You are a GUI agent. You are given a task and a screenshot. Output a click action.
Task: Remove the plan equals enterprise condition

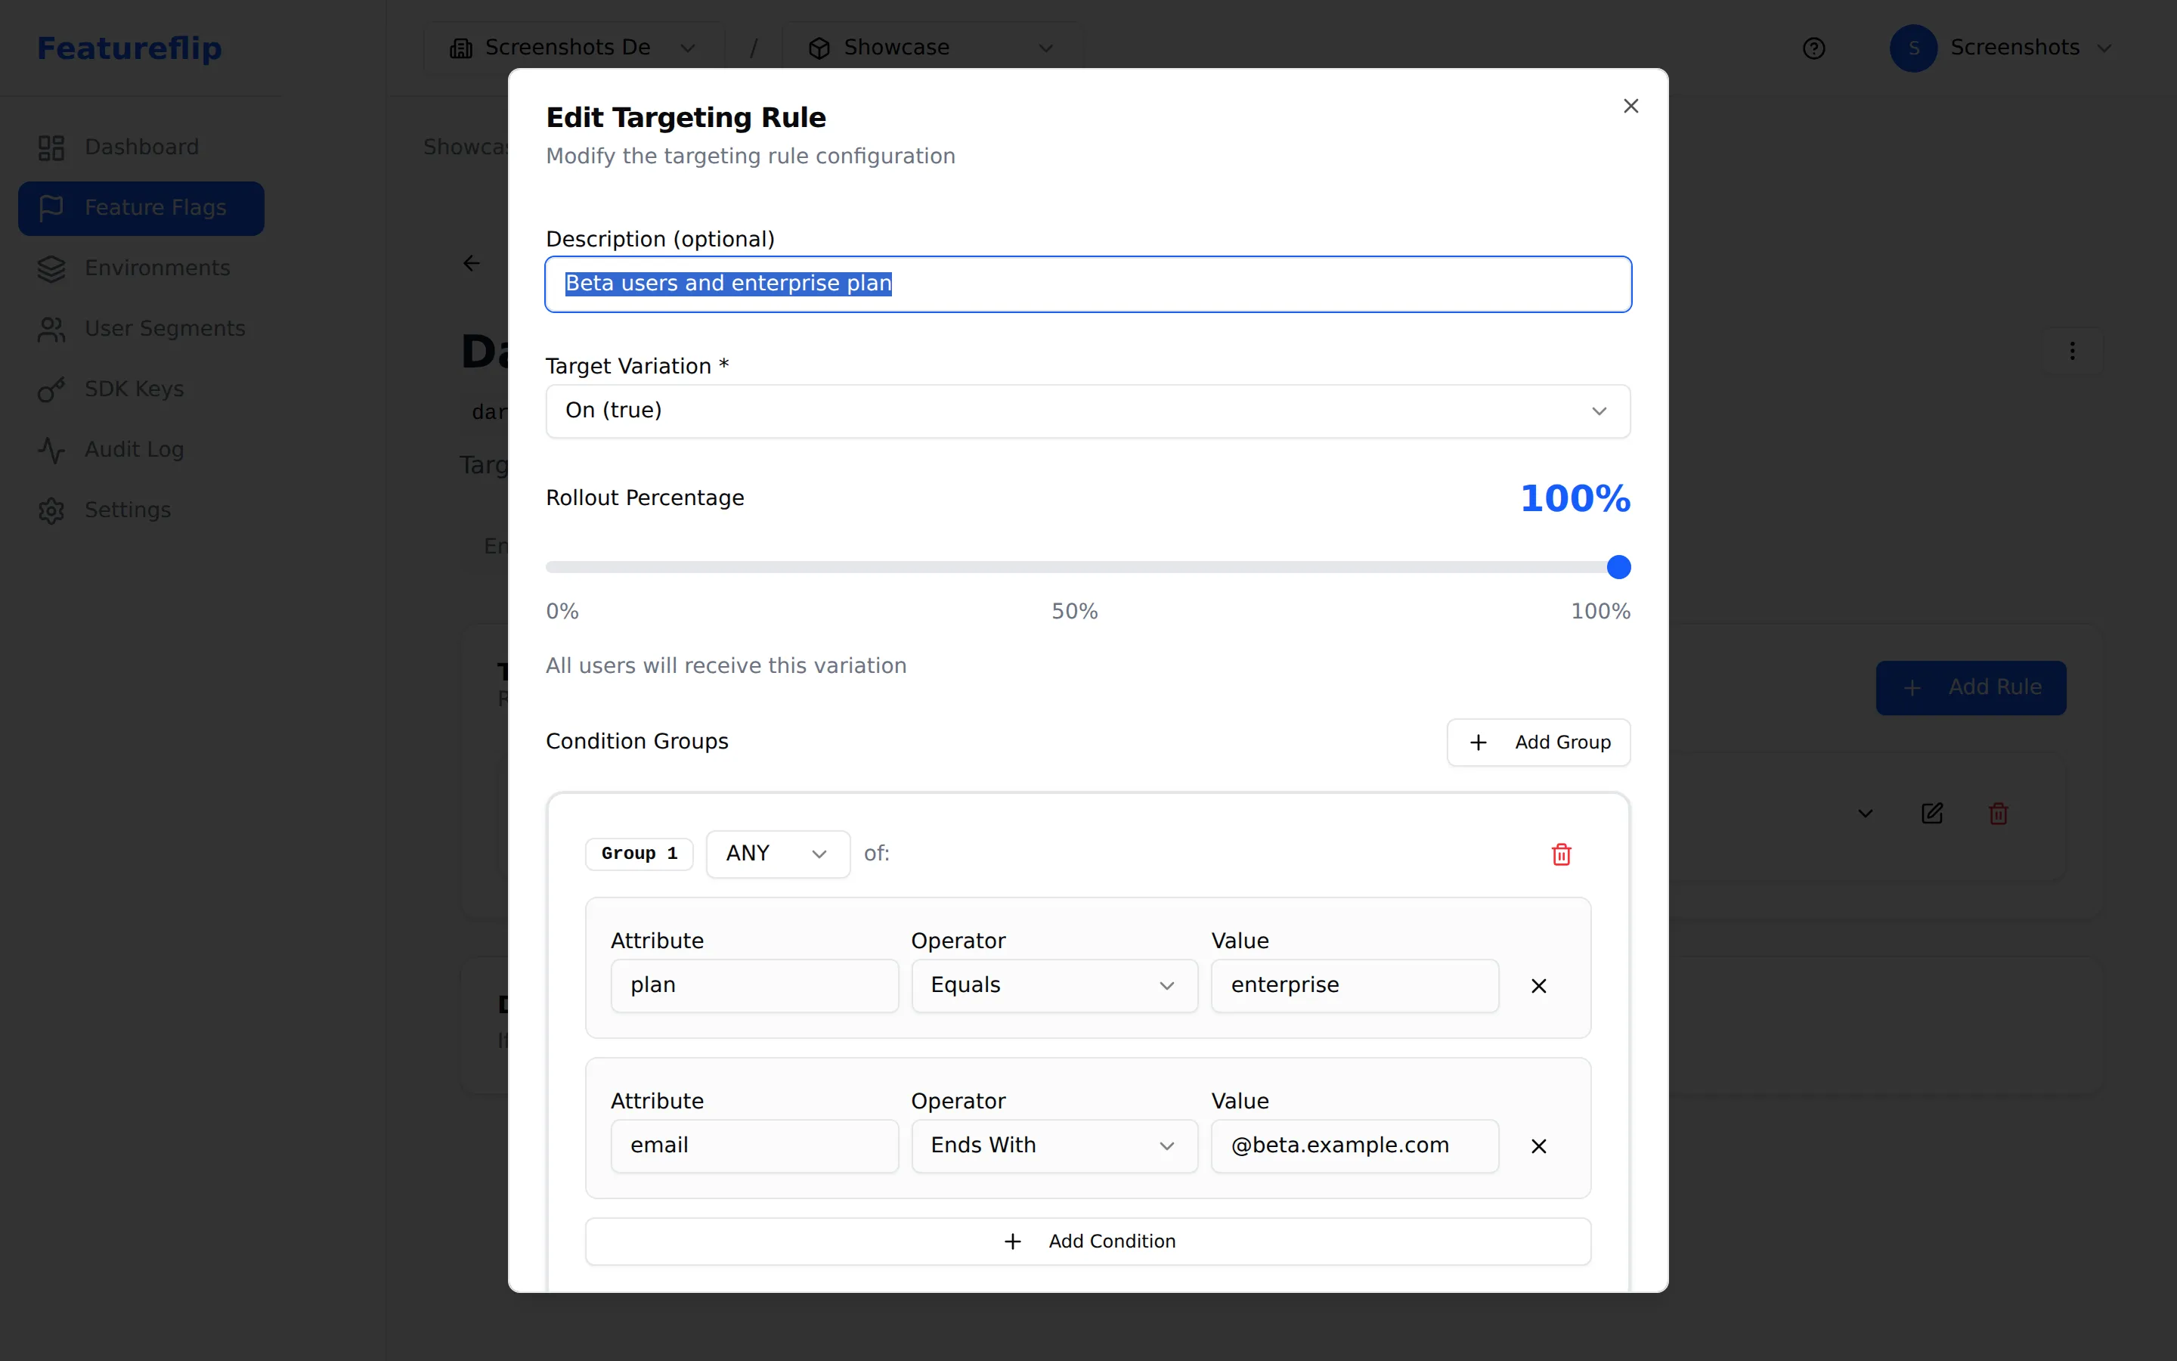1538,987
